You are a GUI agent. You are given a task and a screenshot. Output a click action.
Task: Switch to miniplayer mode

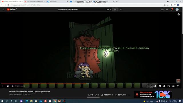[169, 86]
